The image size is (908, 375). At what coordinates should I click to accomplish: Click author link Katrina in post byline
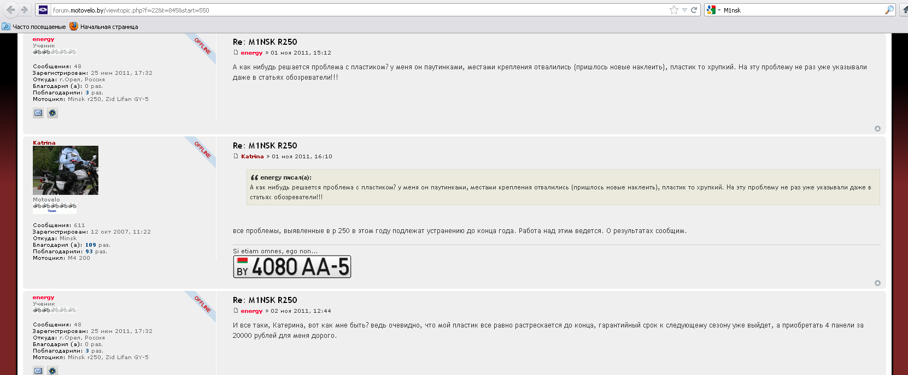253,157
